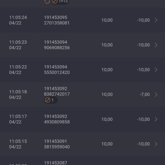Select bet ID 4930809858
The image size is (165, 165).
point(57,122)
